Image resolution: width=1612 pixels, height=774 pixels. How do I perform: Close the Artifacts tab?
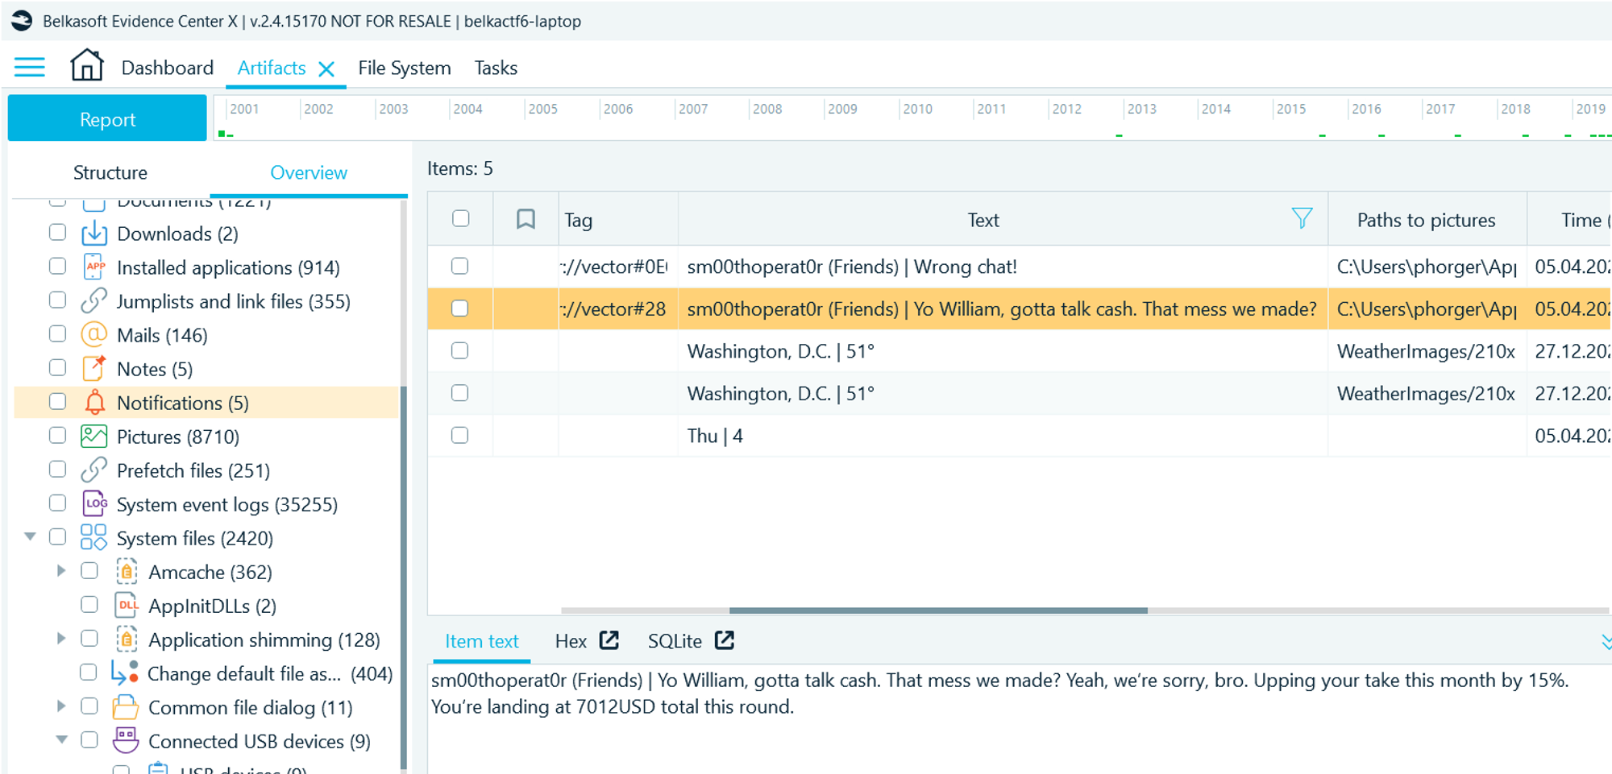click(326, 69)
